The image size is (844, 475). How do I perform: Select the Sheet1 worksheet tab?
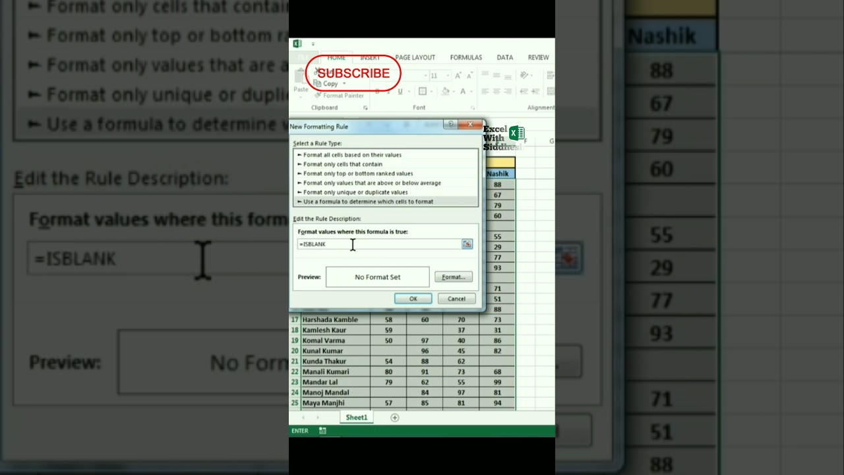coord(357,418)
